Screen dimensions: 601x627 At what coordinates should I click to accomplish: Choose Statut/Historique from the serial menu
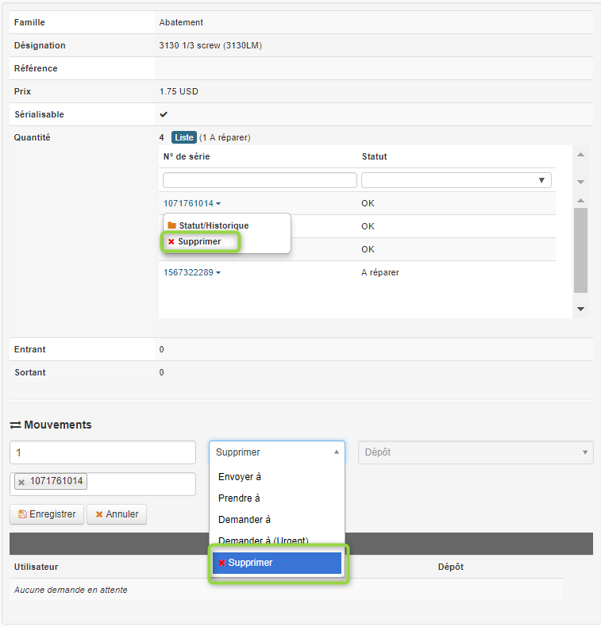[x=214, y=225]
